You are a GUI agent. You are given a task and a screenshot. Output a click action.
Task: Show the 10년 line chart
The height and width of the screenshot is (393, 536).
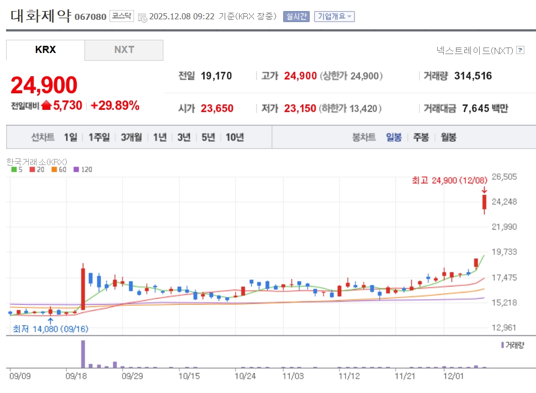click(x=235, y=137)
